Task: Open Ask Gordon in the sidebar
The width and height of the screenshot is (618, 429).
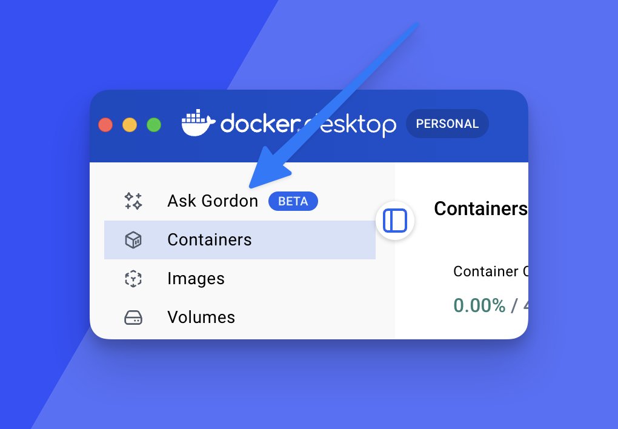Action: [240, 201]
